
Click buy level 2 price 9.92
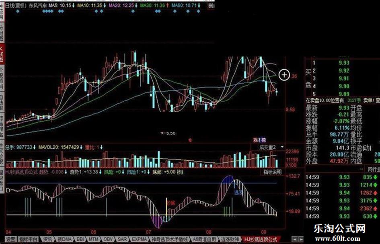tap(344, 71)
